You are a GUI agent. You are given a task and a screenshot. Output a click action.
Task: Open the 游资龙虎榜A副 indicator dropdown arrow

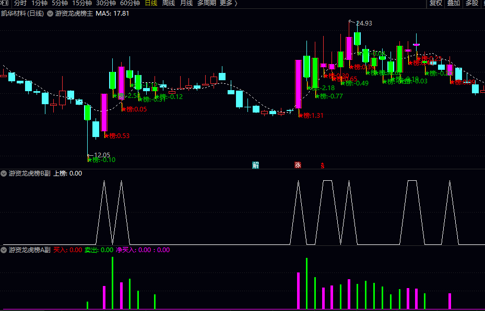click(x=4, y=250)
